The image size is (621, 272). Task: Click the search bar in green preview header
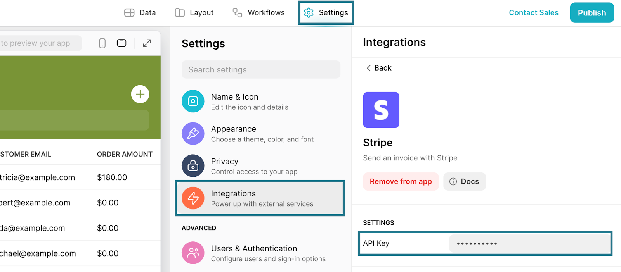tap(75, 120)
